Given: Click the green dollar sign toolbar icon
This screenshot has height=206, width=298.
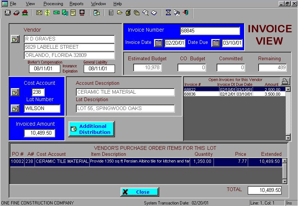Looking at the screenshot, I should [48, 13].
